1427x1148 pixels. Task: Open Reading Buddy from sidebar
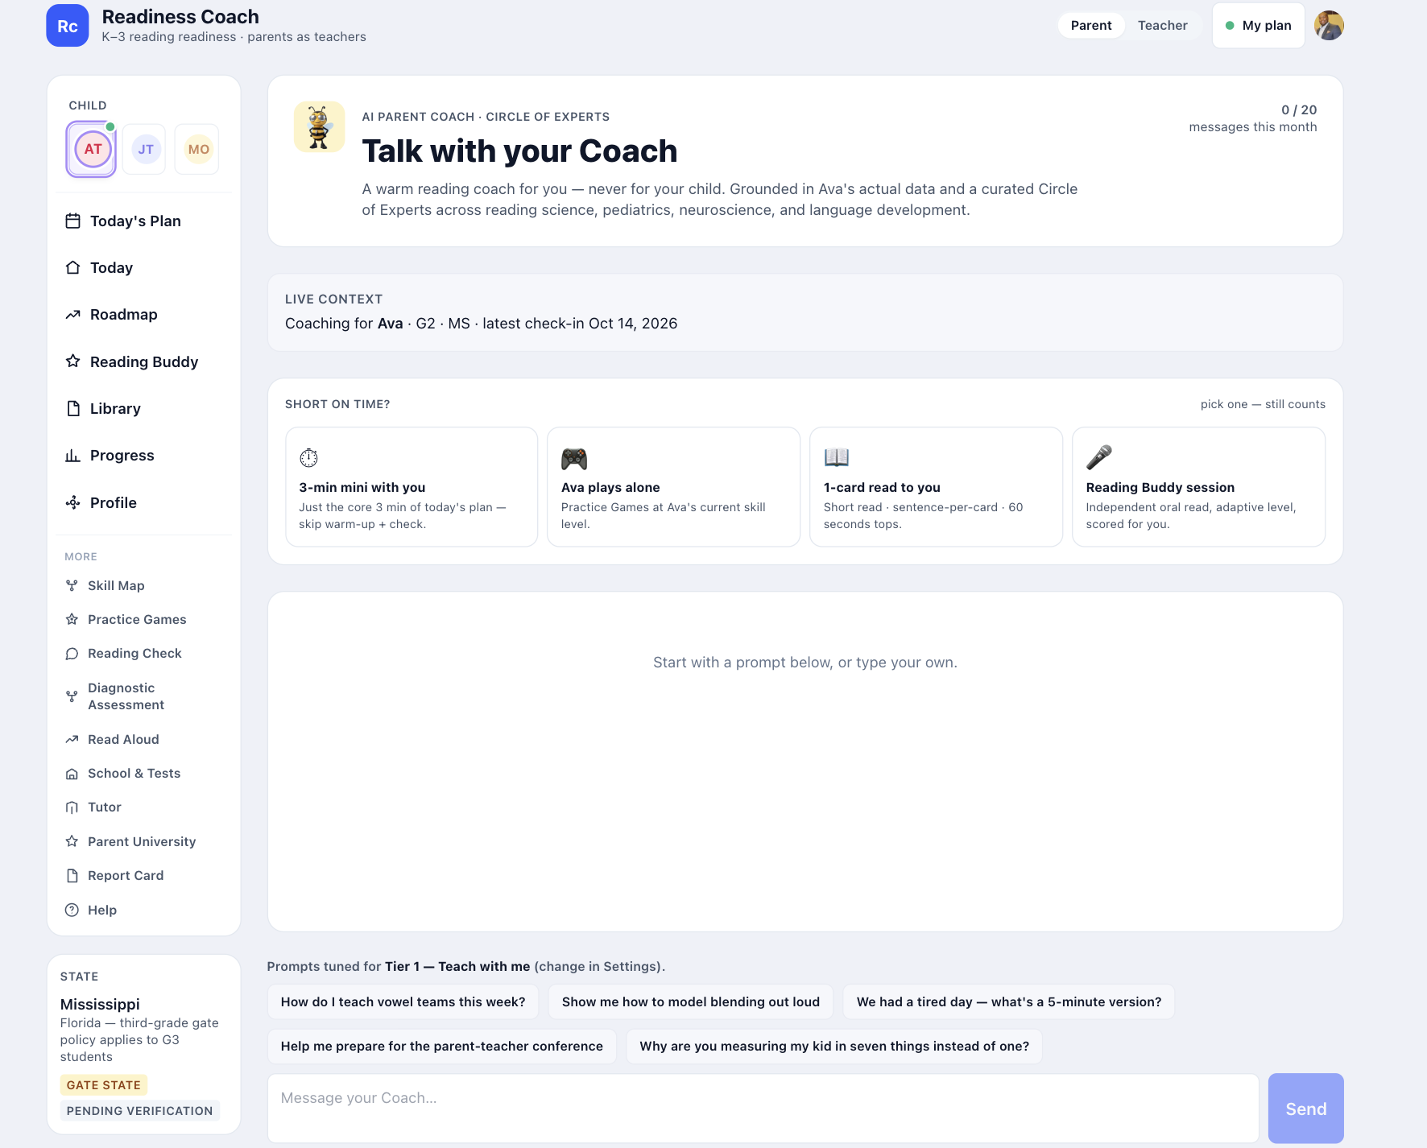pos(143,361)
